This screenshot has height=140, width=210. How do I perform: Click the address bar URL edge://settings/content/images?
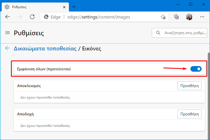pos(99,17)
